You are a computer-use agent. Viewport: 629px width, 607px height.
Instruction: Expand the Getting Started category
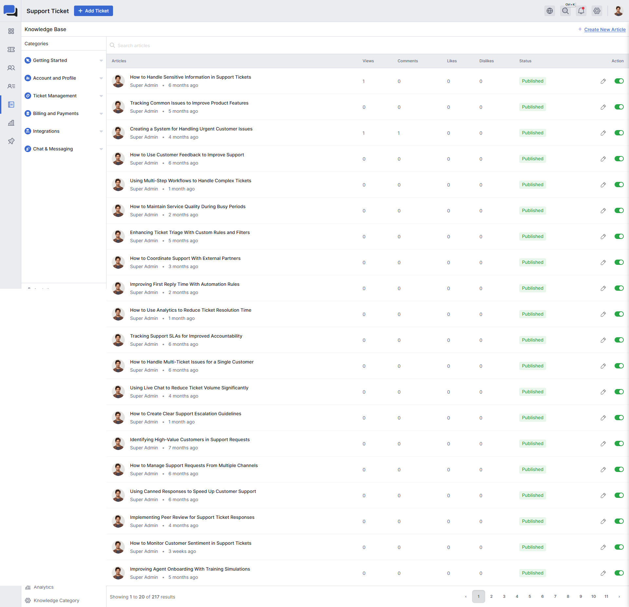[x=101, y=60]
